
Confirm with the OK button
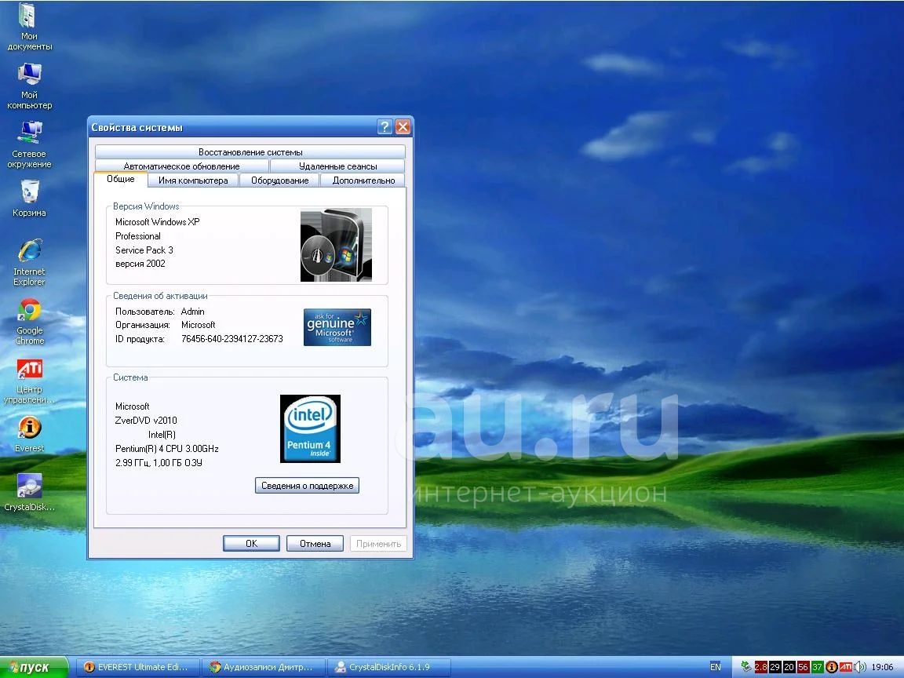(251, 544)
